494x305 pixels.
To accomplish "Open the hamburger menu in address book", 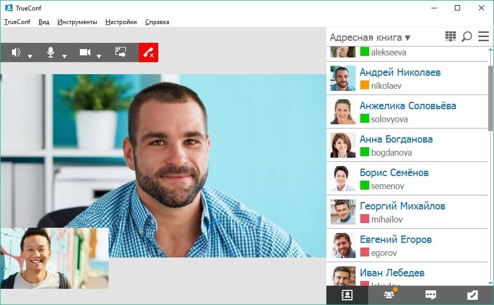I will [x=484, y=37].
